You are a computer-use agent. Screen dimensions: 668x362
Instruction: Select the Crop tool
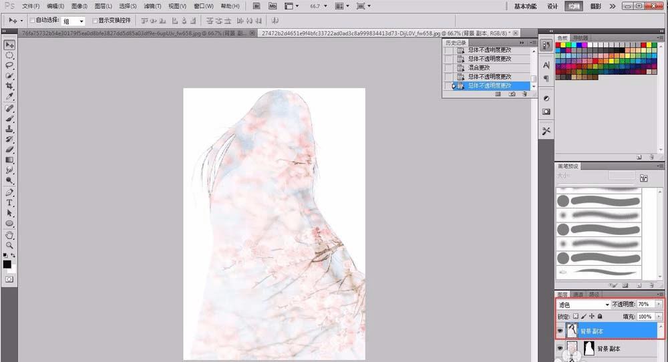coord(10,87)
